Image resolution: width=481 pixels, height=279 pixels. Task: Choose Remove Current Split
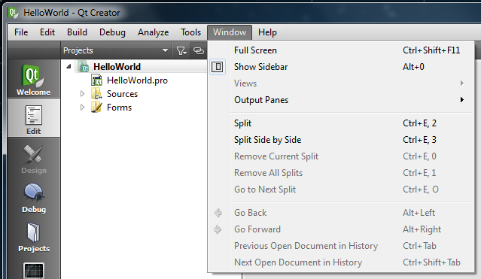click(341, 156)
